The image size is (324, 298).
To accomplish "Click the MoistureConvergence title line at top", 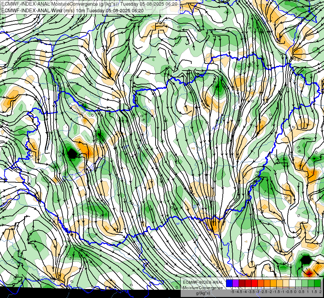I will 89,4.
